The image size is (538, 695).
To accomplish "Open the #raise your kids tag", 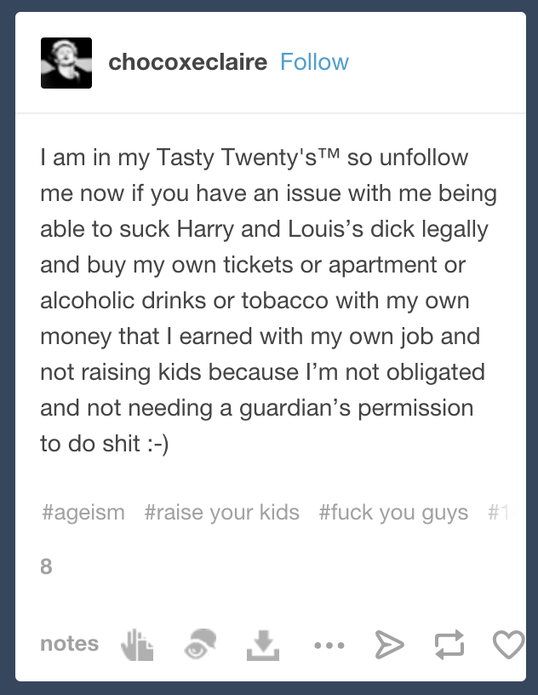I will pos(222,513).
